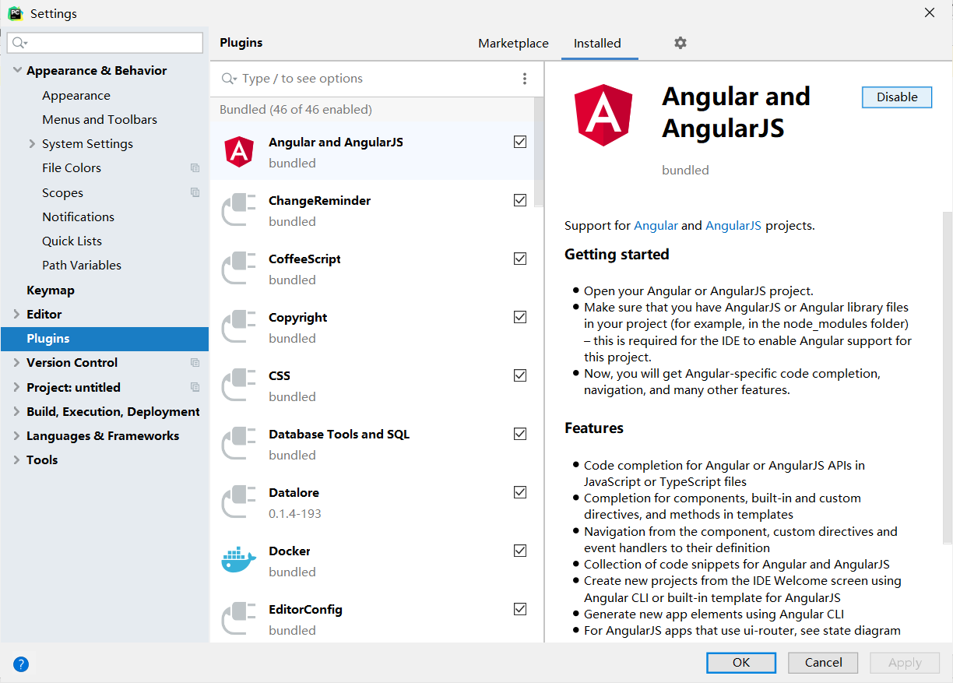Uncheck the CSS plugin checkbox
This screenshot has height=683, width=953.
520,375
